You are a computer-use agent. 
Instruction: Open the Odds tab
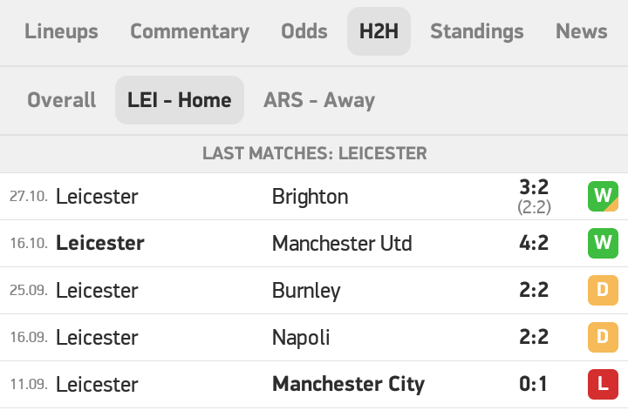point(304,31)
